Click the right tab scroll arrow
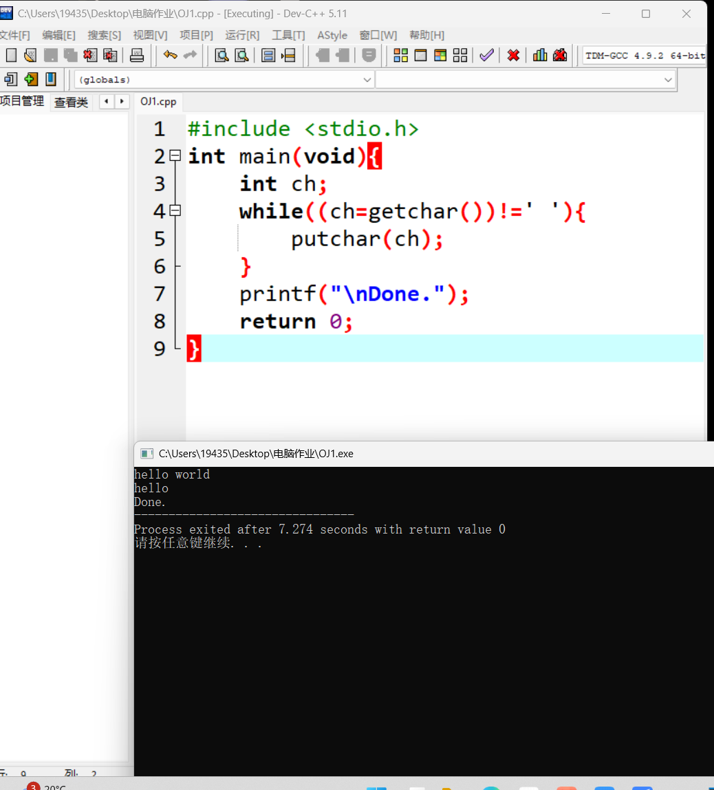Viewport: 714px width, 790px height. (x=122, y=101)
